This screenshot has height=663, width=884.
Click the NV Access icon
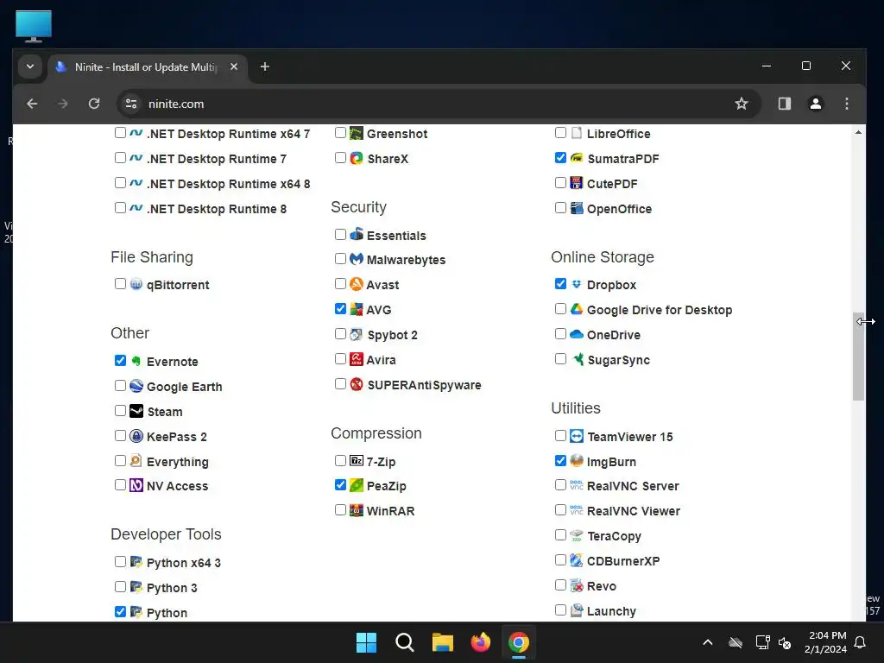pos(136,485)
